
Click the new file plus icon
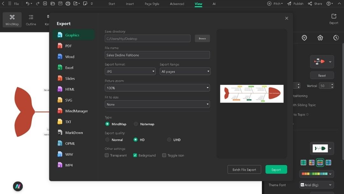click(x=45, y=3)
